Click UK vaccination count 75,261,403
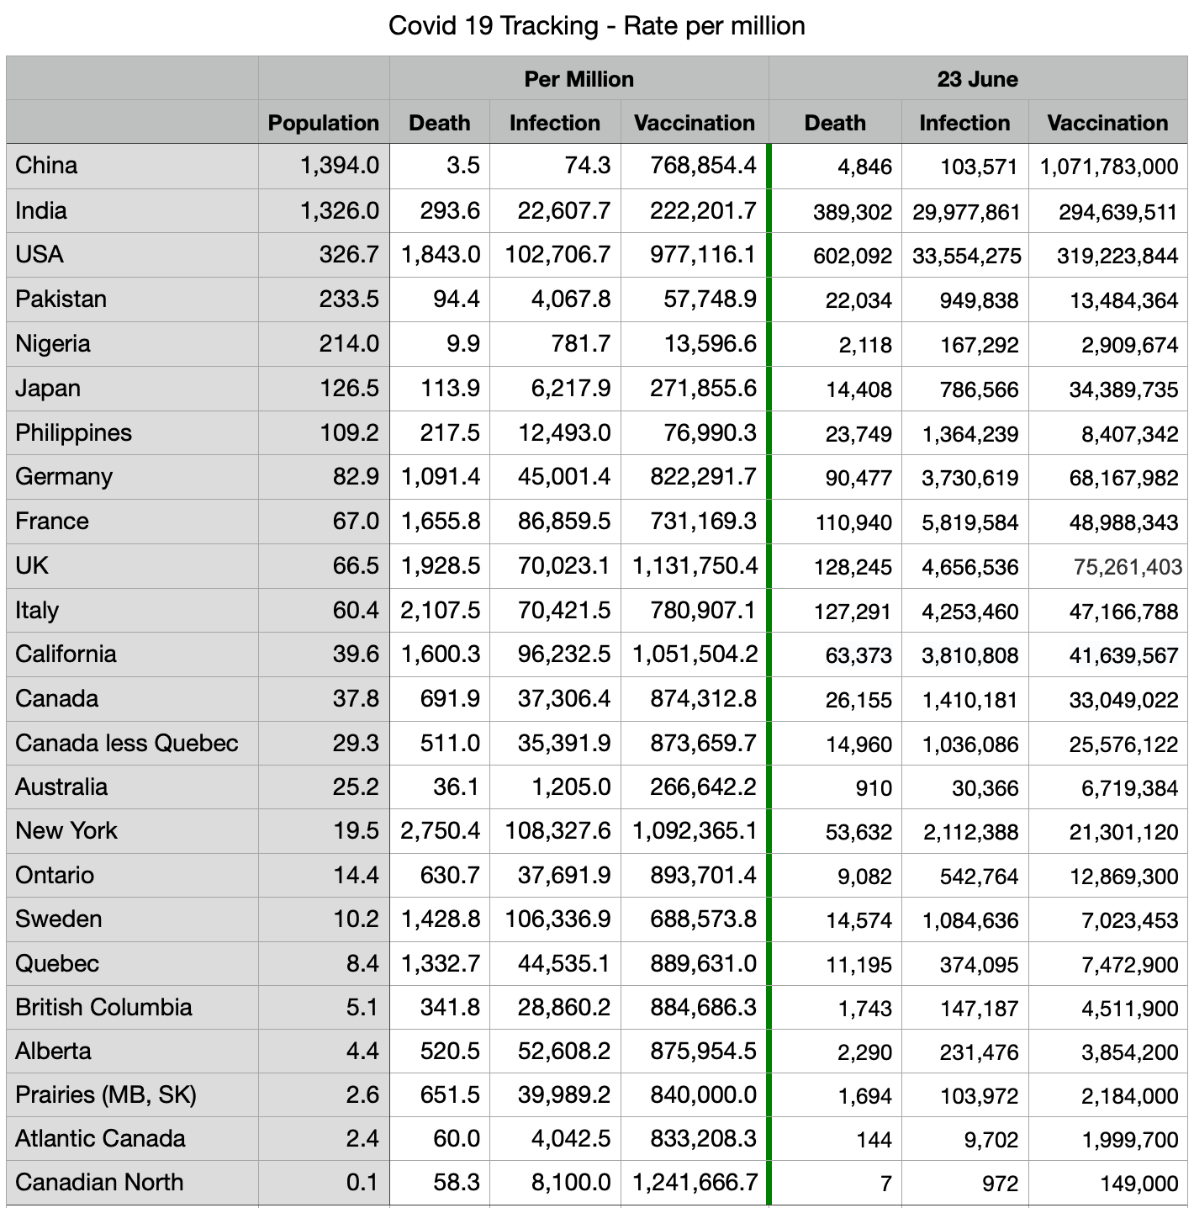 (x=1127, y=567)
